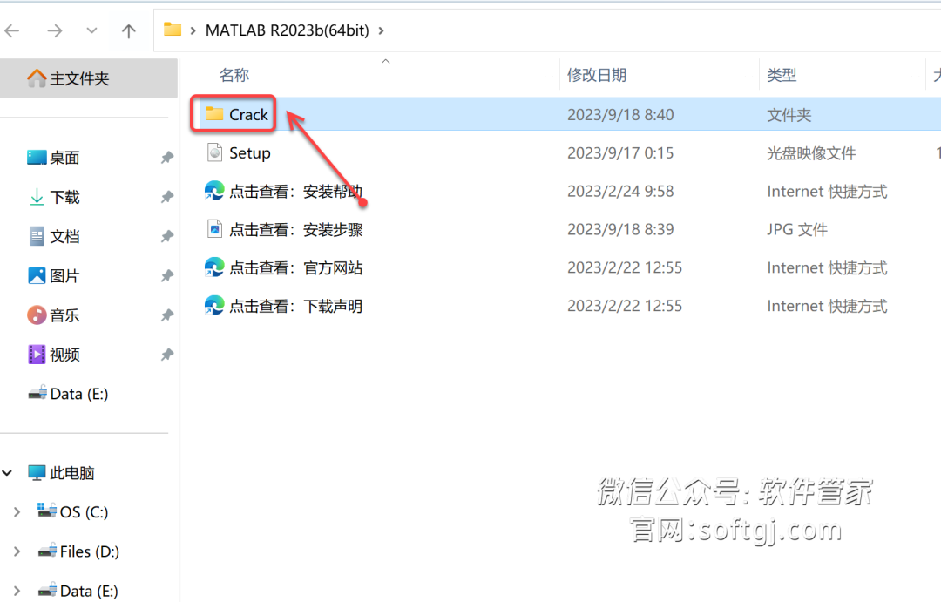Expand chevron after MATLAB R2023b(64bit) breadcrumb
Screen dimensions: 941x602
click(381, 30)
